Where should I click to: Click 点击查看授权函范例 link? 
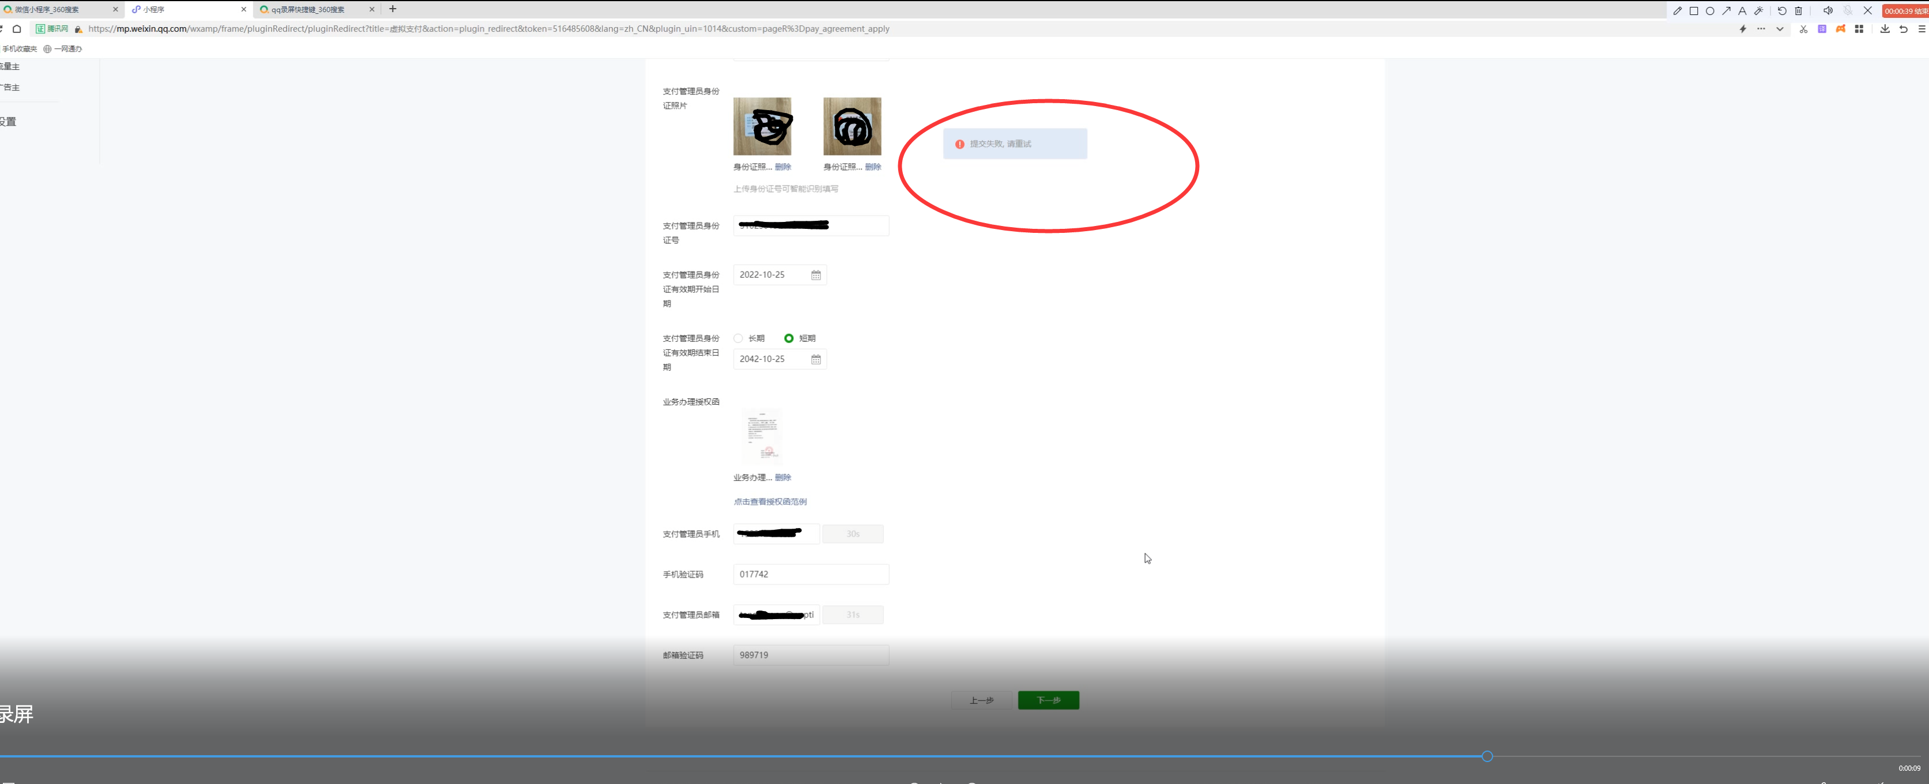pyautogui.click(x=770, y=502)
